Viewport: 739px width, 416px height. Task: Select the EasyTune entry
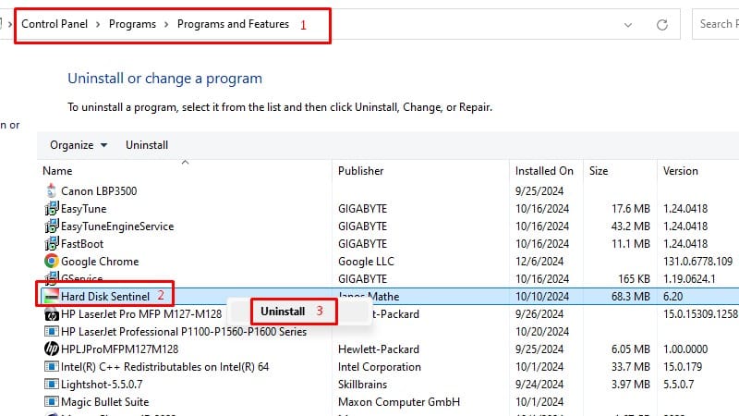[84, 209]
